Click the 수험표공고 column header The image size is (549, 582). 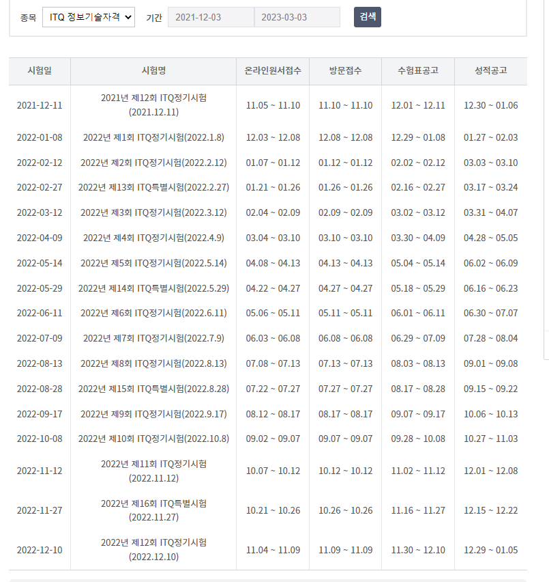click(418, 71)
